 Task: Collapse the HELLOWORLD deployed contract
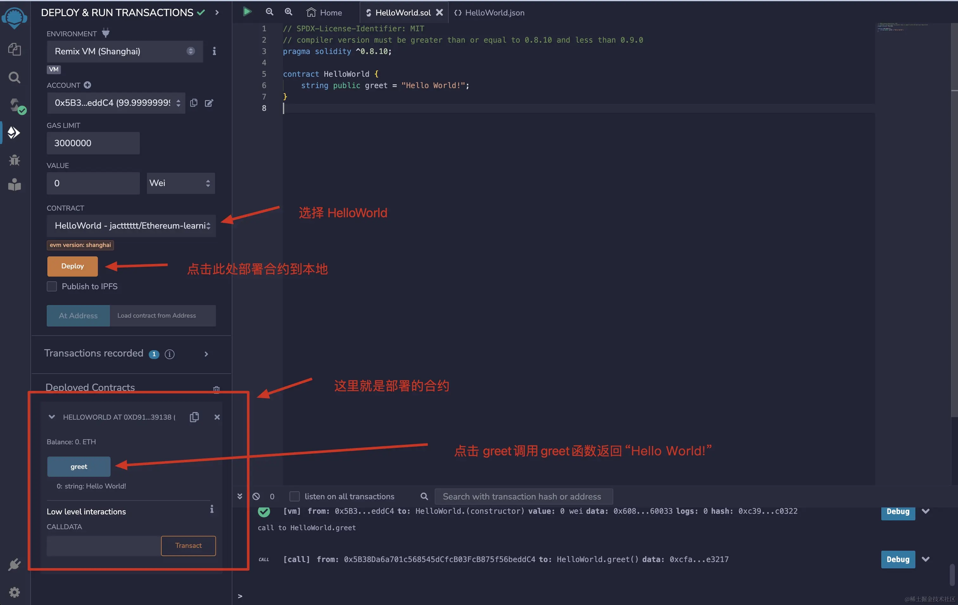[x=52, y=417]
